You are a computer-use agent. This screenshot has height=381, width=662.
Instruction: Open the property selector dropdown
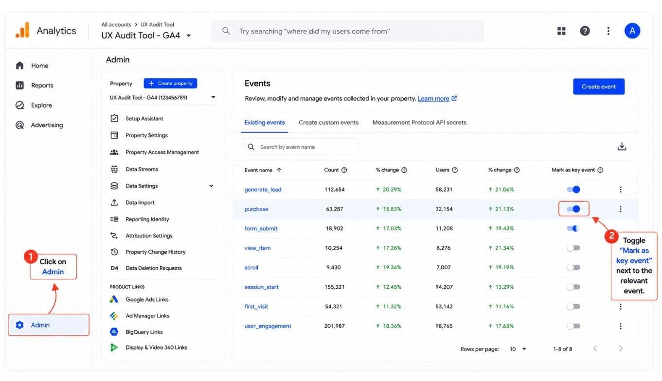coord(162,98)
